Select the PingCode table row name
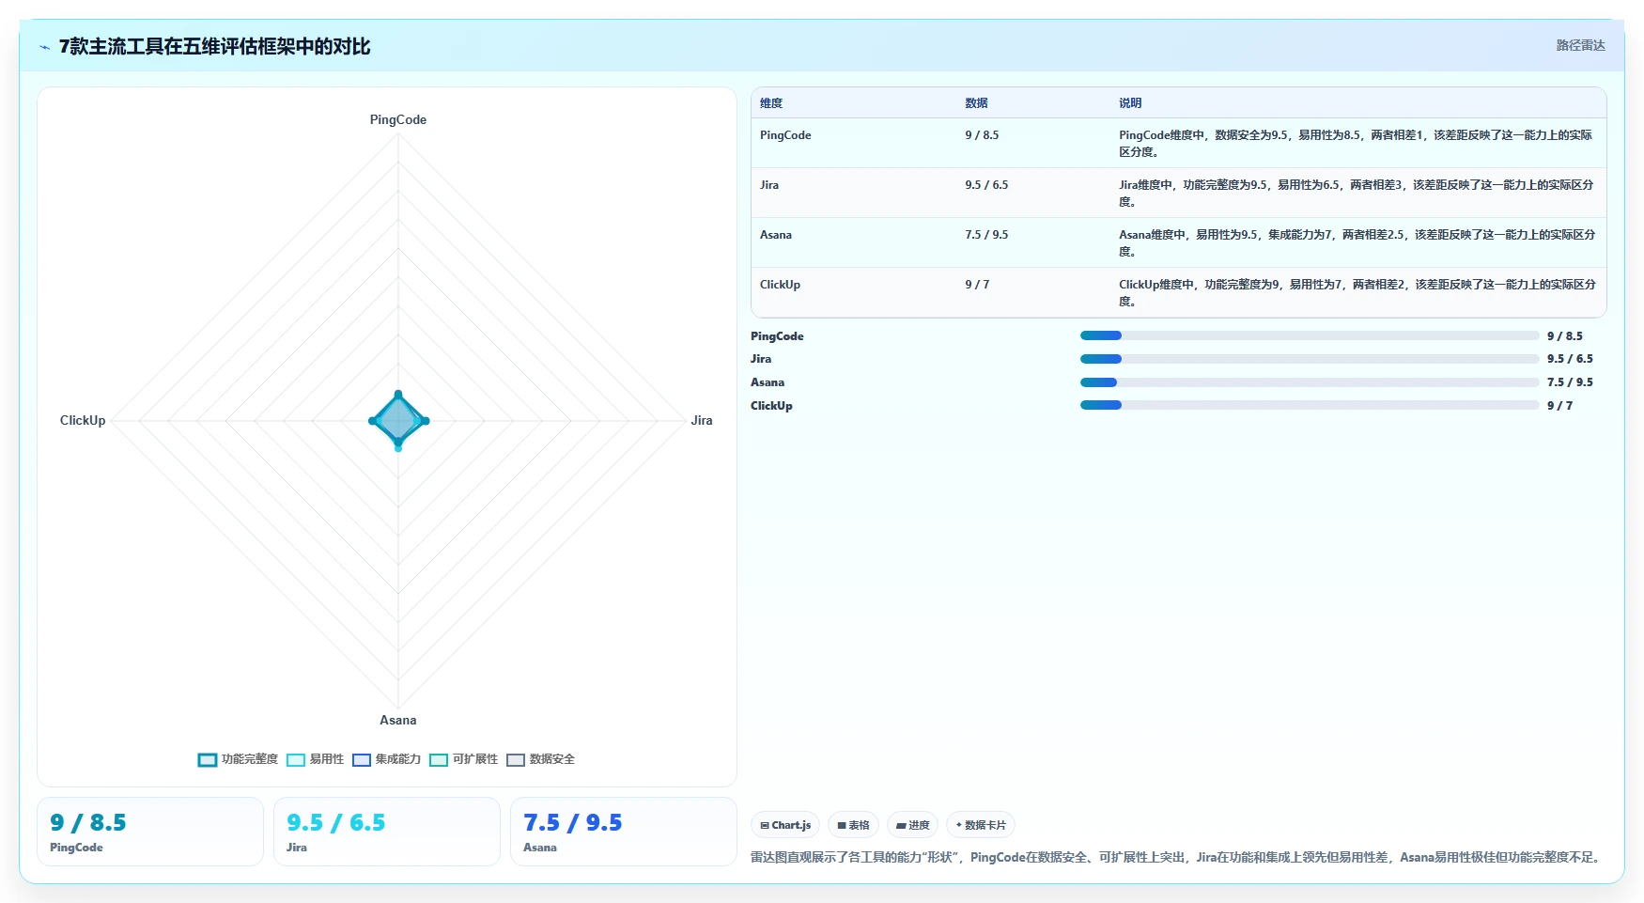Image resolution: width=1644 pixels, height=903 pixels. [785, 135]
